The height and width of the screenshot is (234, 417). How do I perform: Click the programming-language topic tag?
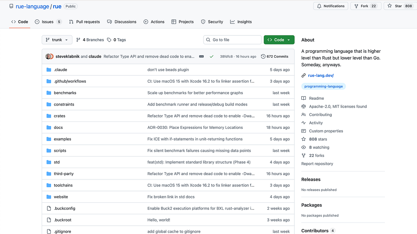pos(324,86)
